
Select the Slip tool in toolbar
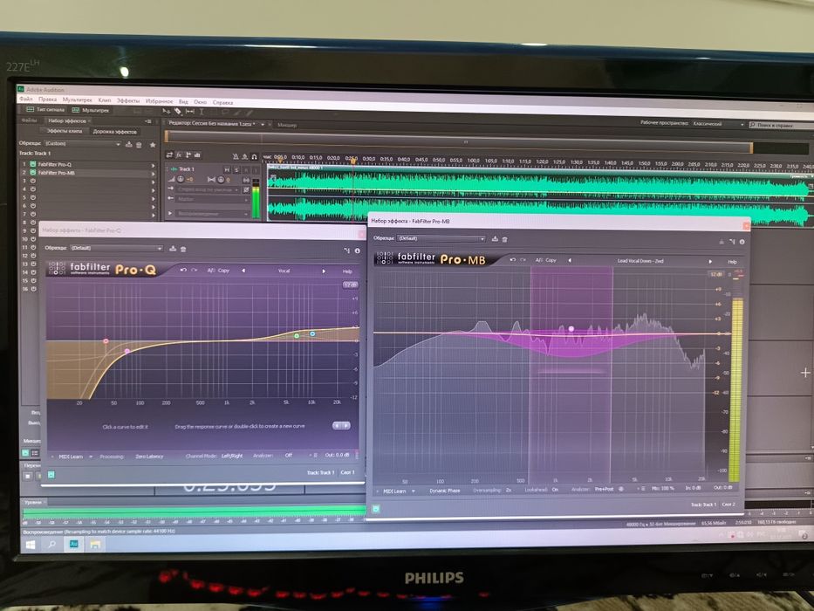pos(190,112)
